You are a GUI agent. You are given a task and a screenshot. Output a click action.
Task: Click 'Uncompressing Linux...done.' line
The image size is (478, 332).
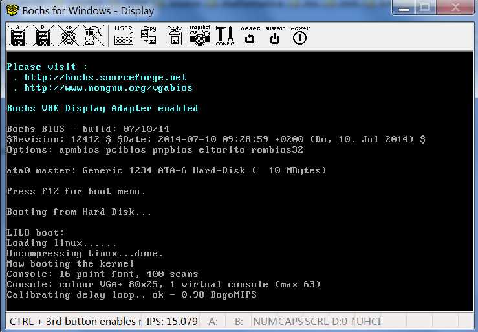[x=85, y=253]
